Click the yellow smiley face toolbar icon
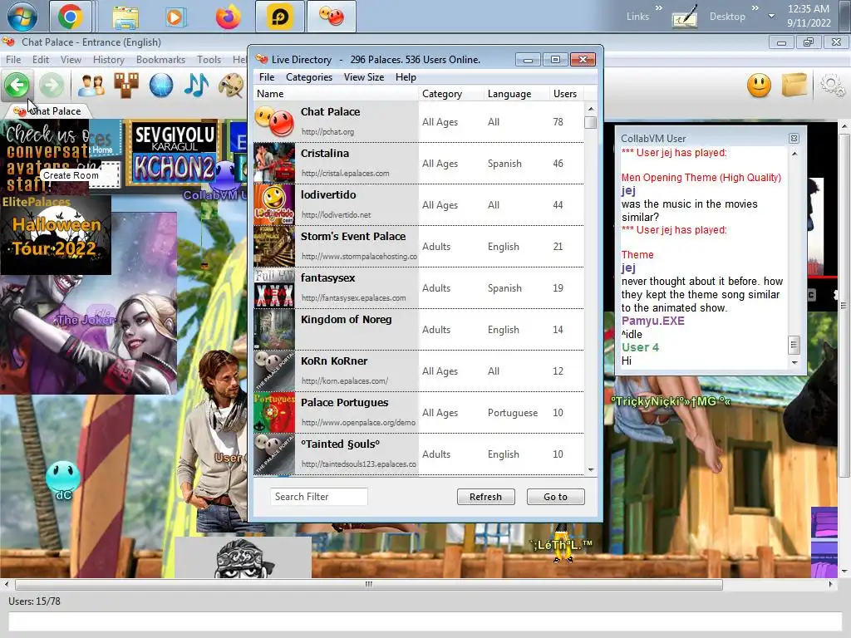Screen dimensions: 851x638 click(x=759, y=86)
